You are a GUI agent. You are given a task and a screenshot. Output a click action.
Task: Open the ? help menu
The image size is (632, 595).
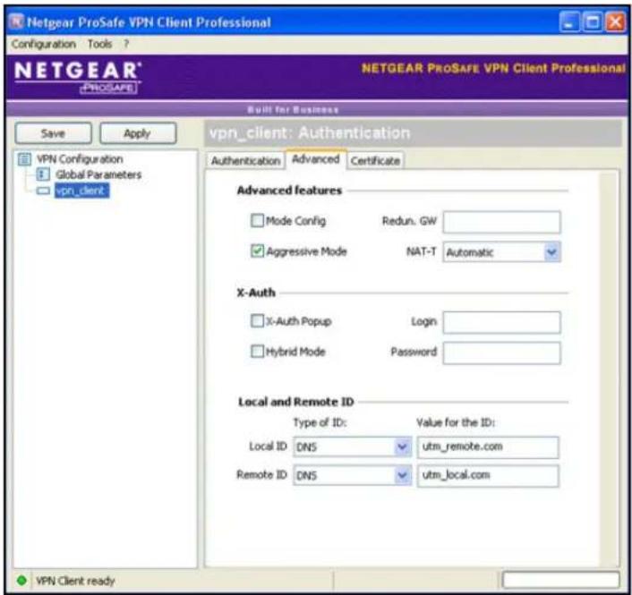(126, 44)
